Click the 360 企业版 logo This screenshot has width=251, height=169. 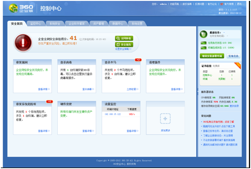coord(21,8)
